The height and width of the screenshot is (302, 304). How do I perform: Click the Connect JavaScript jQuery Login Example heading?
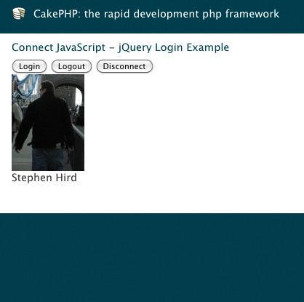pos(120,47)
